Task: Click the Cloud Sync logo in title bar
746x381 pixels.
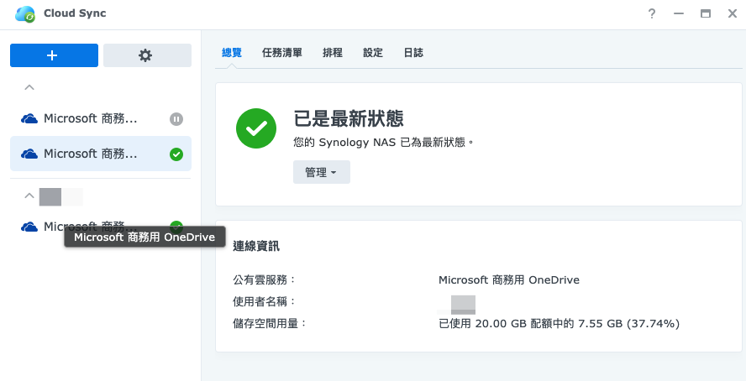Action: tap(25, 14)
